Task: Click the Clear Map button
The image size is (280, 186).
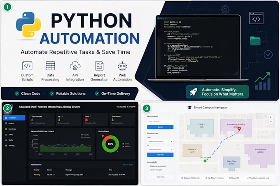Action: [x=160, y=177]
